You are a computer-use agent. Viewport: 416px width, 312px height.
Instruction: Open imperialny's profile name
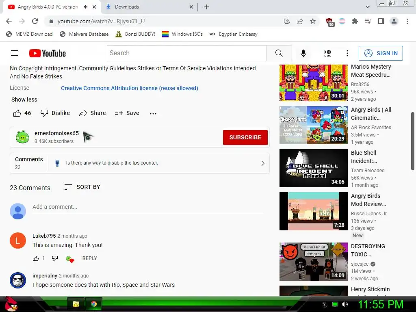point(45,276)
